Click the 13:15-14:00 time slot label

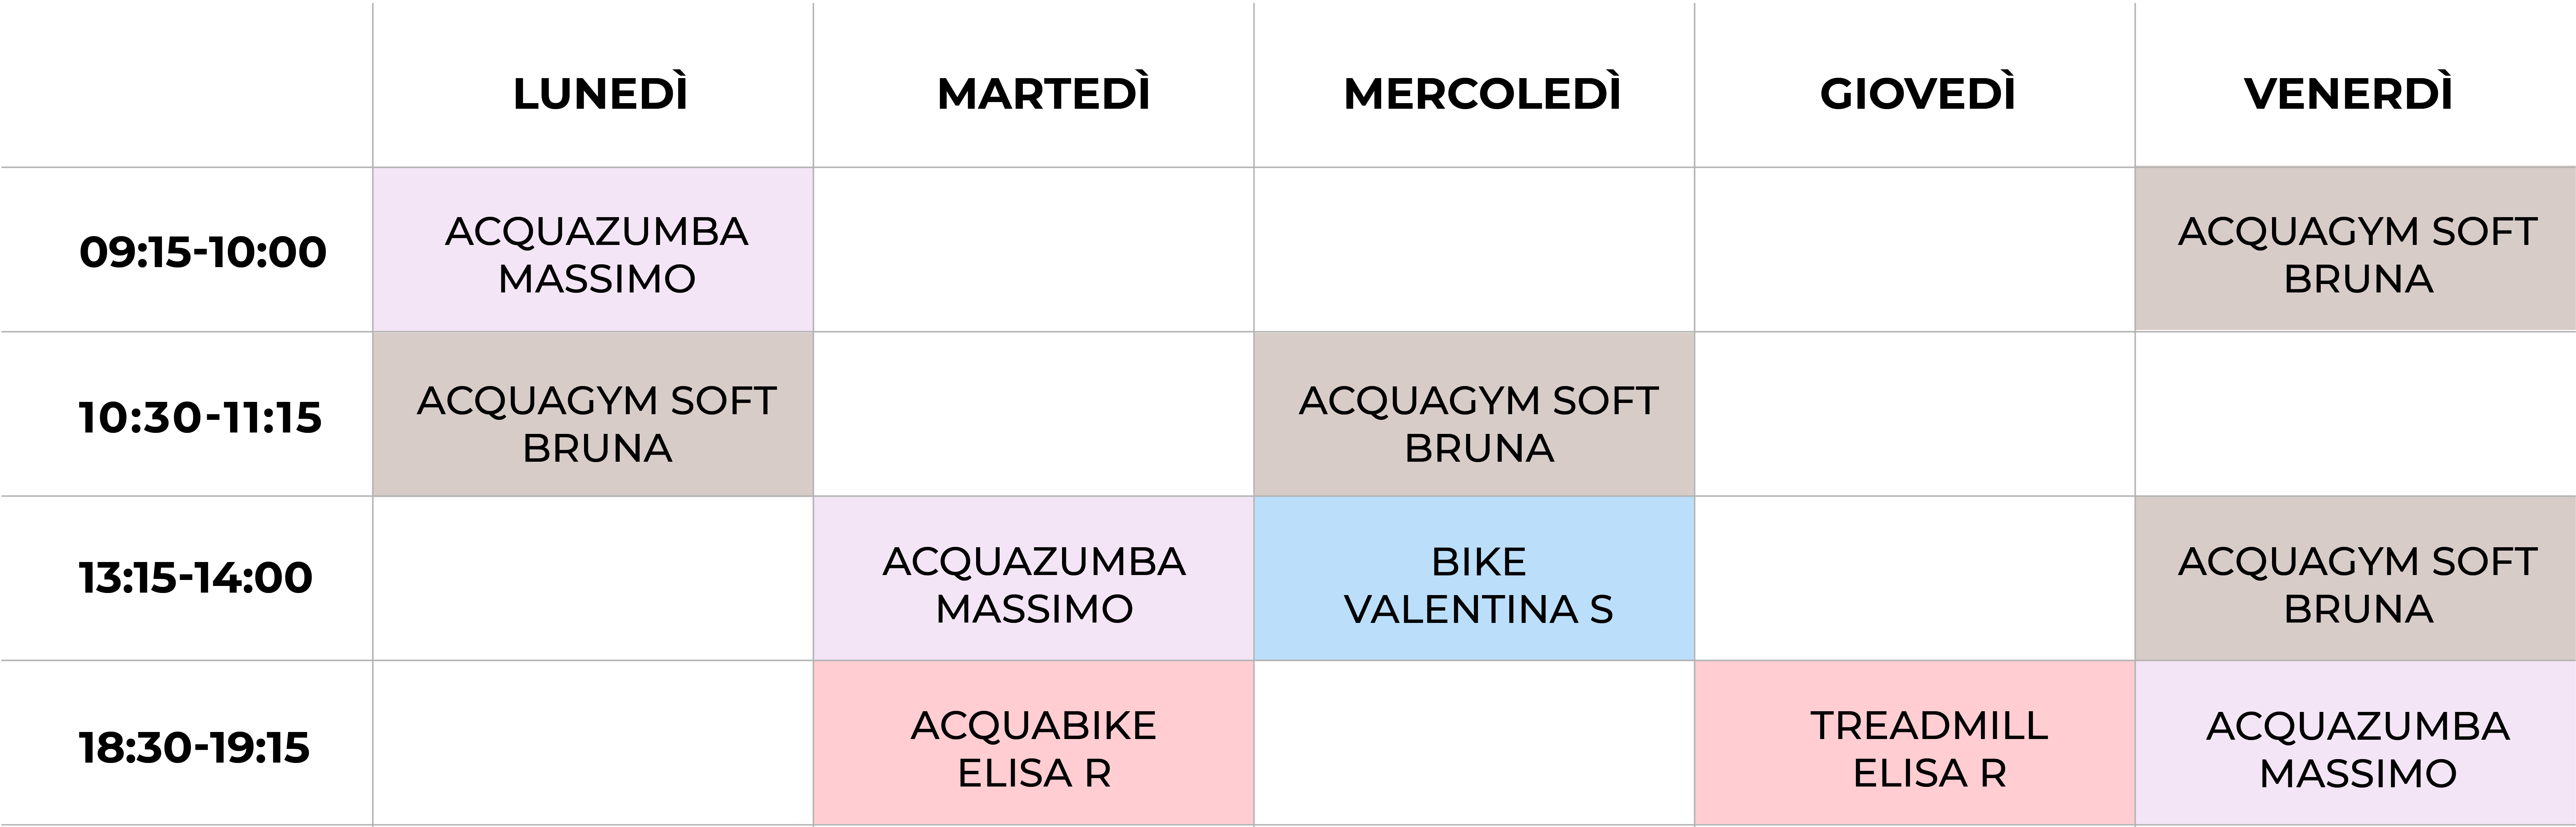[196, 577]
